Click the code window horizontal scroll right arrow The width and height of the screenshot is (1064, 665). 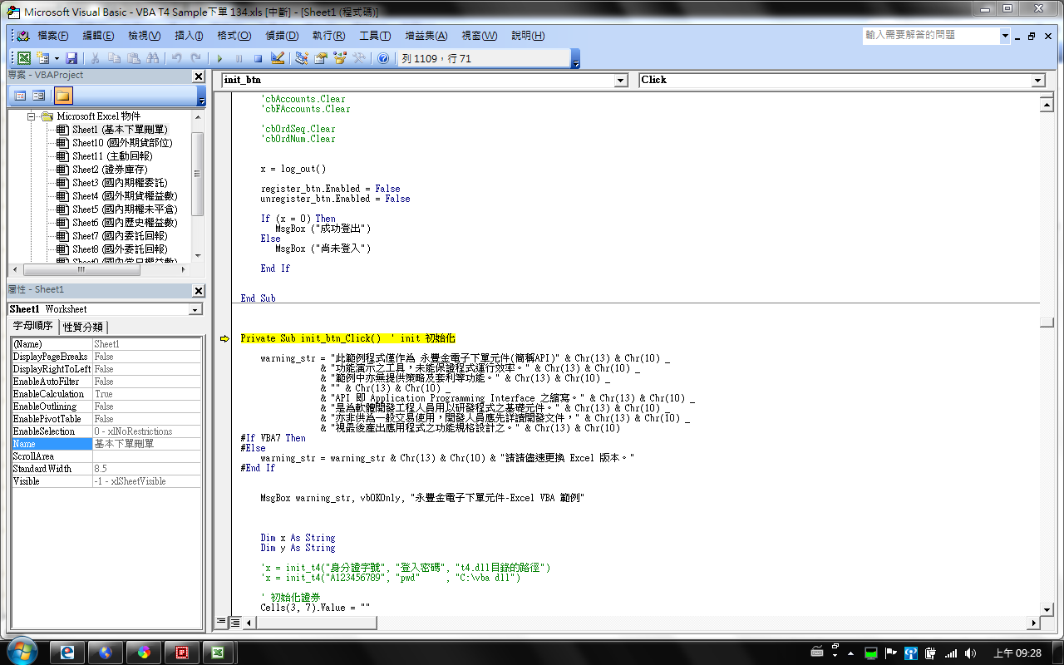[x=1034, y=623]
